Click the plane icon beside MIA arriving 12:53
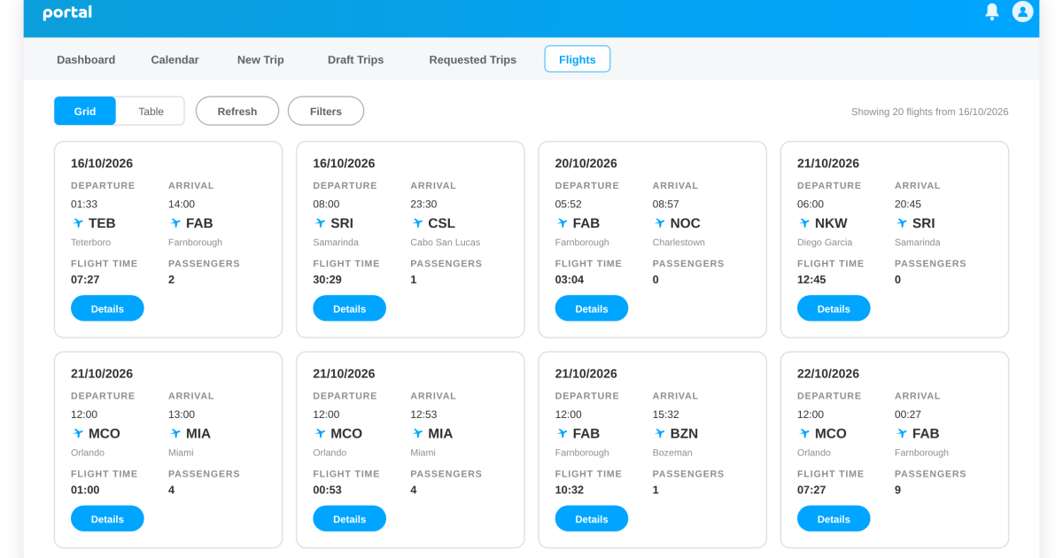The height and width of the screenshot is (558, 1063). 417,434
